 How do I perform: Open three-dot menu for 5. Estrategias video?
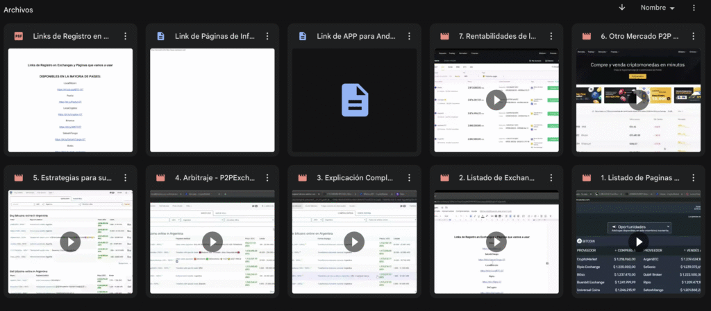click(125, 178)
